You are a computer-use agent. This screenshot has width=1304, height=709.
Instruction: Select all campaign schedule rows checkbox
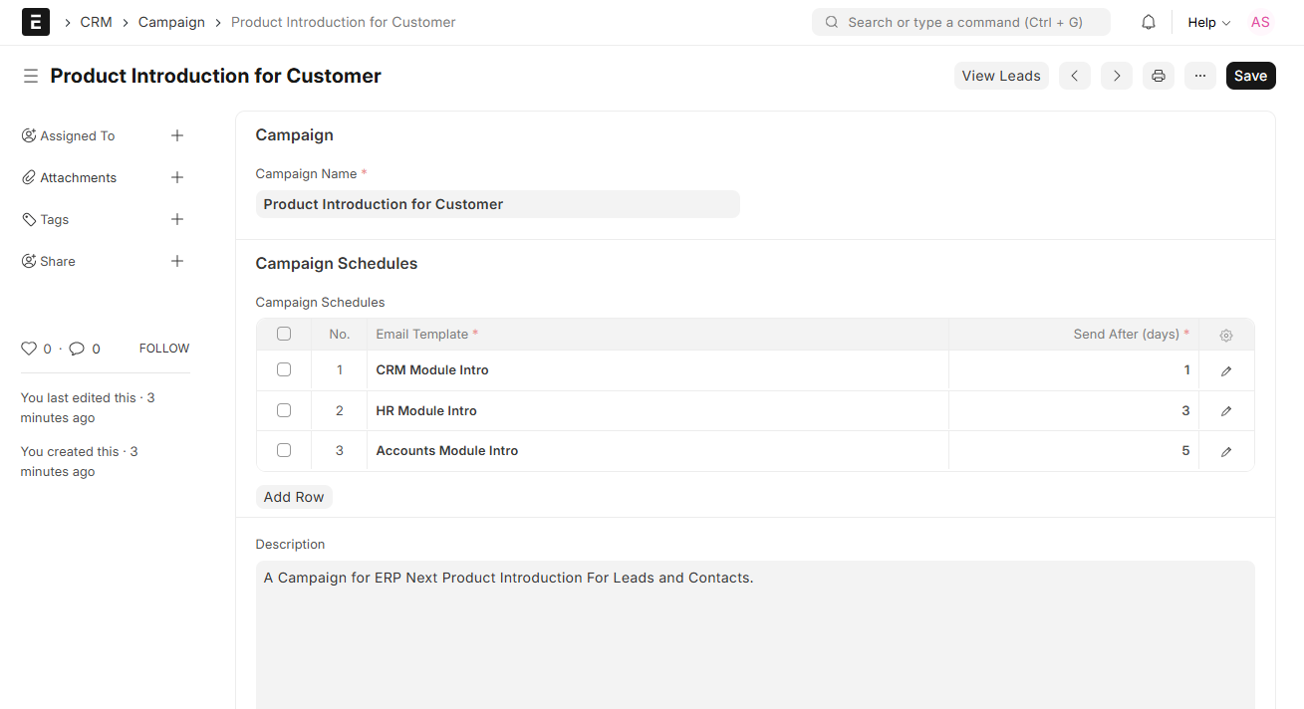[x=284, y=335]
